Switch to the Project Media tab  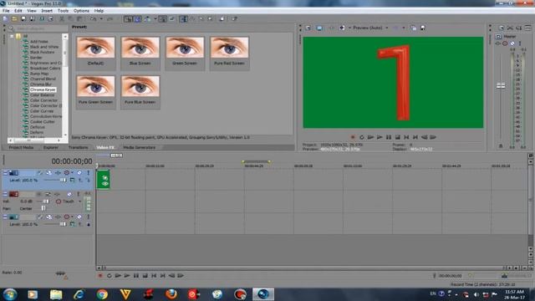(x=21, y=147)
